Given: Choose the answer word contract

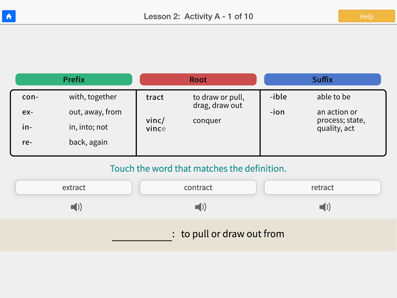Looking at the screenshot, I should (198, 188).
